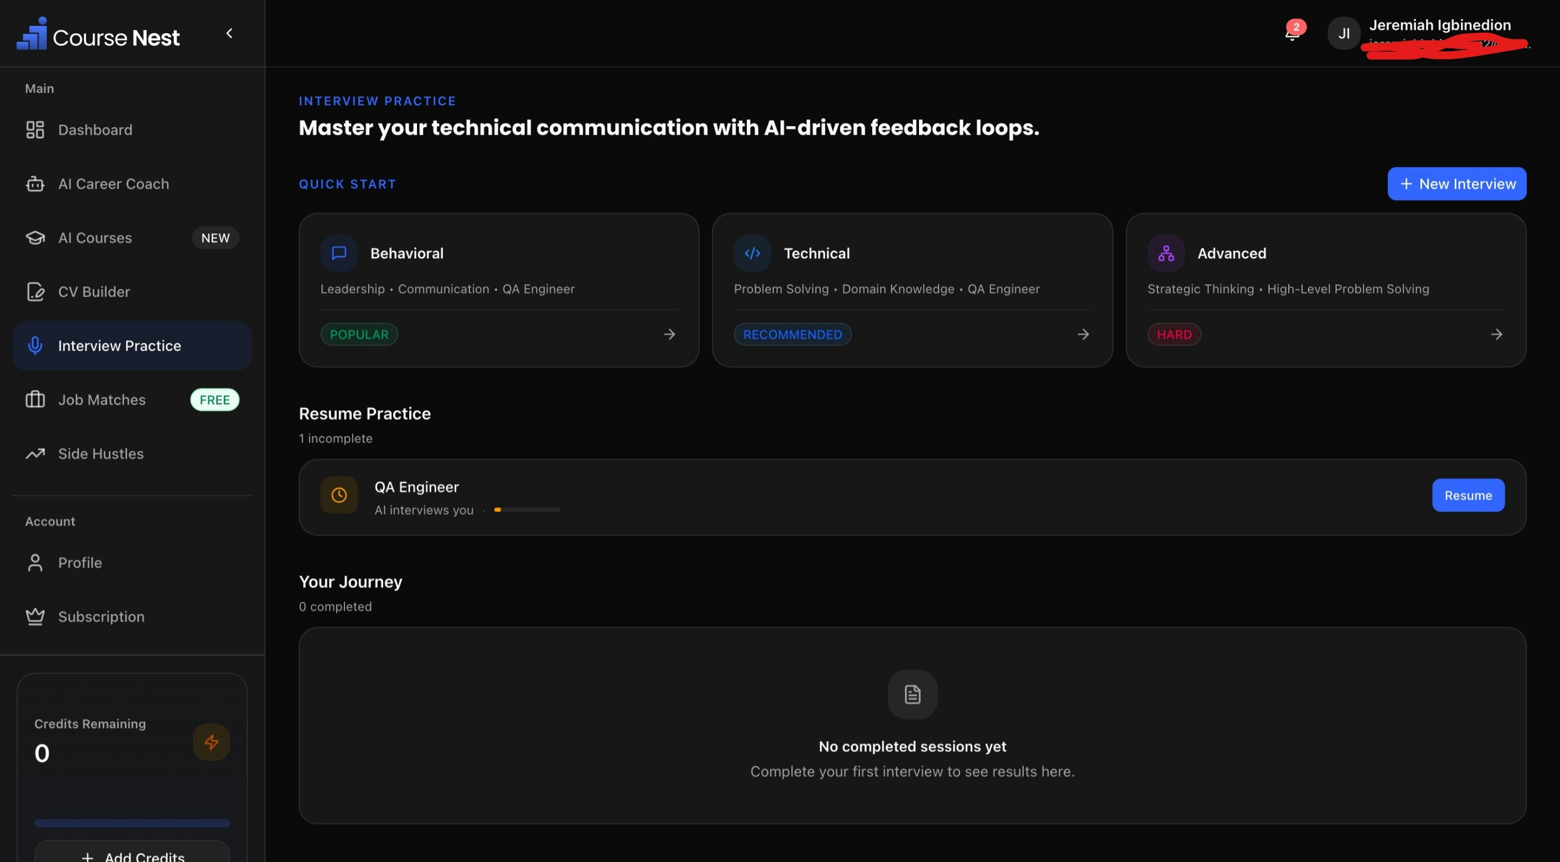This screenshot has width=1560, height=862.
Task: Click the Advanced network diagram icon
Action: 1165,253
